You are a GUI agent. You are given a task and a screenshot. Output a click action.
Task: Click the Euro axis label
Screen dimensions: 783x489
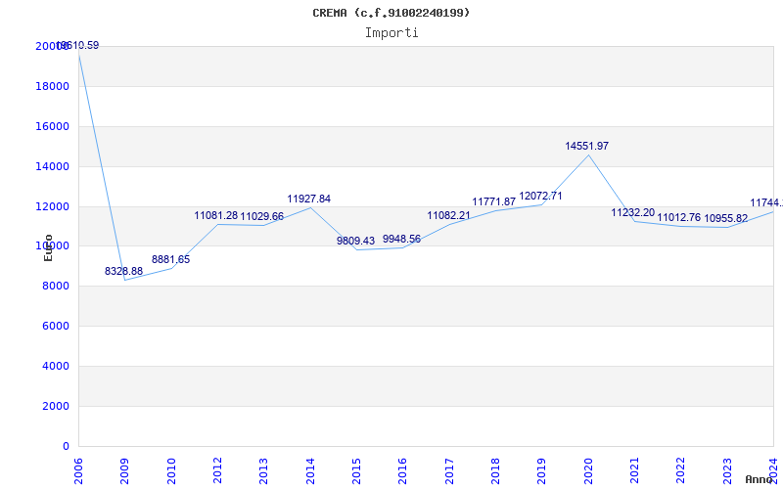click(x=48, y=248)
